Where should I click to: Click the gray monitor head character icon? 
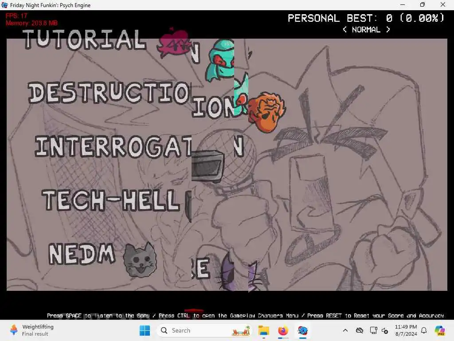(207, 166)
